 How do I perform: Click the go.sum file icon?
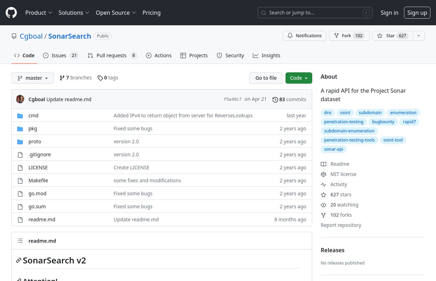20,207
